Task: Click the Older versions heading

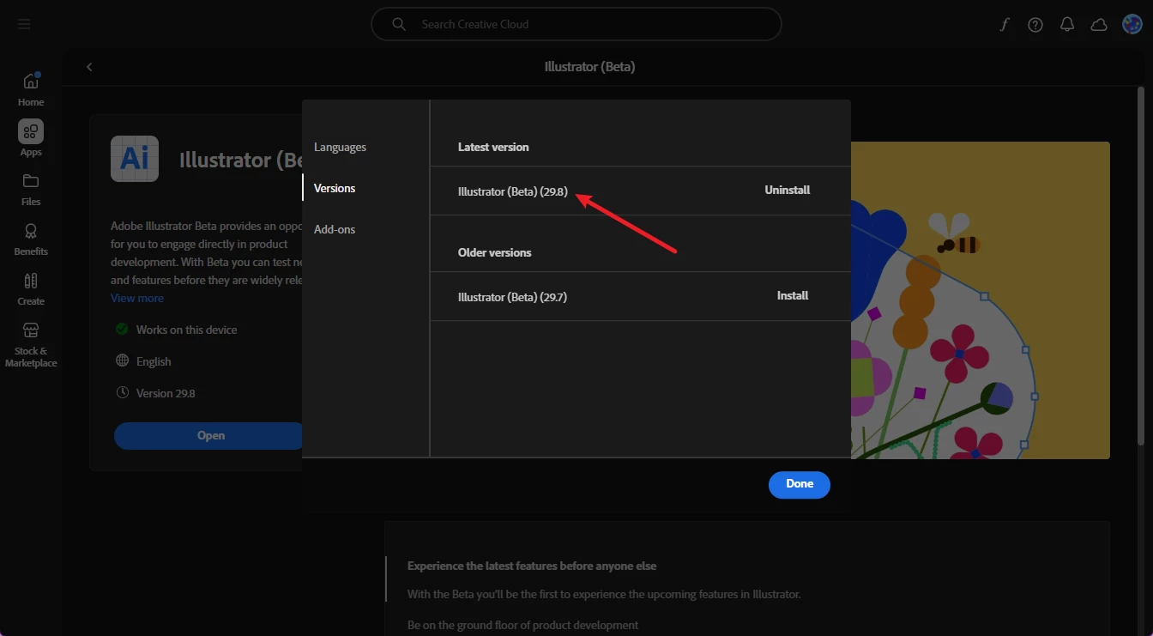Action: click(495, 252)
